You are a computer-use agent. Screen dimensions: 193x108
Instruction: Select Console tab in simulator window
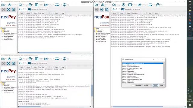coord(116,9)
